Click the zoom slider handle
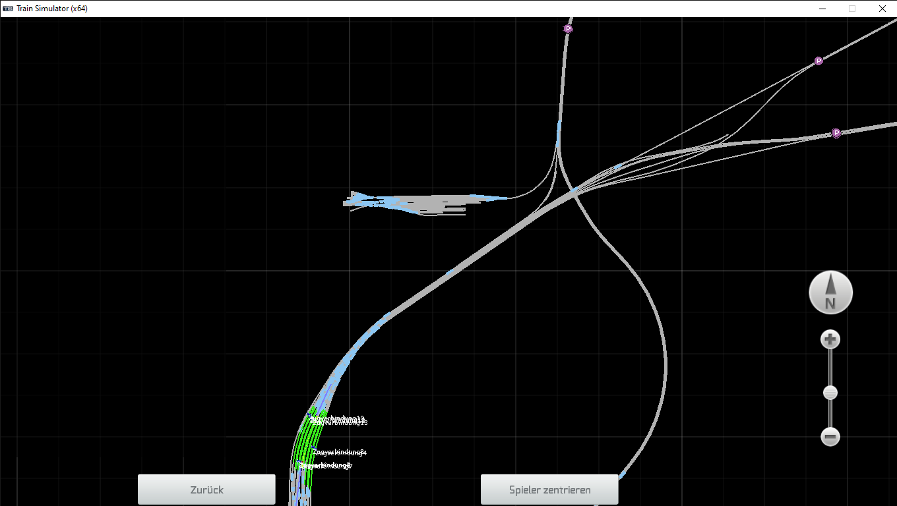This screenshot has height=506, width=897. [830, 393]
